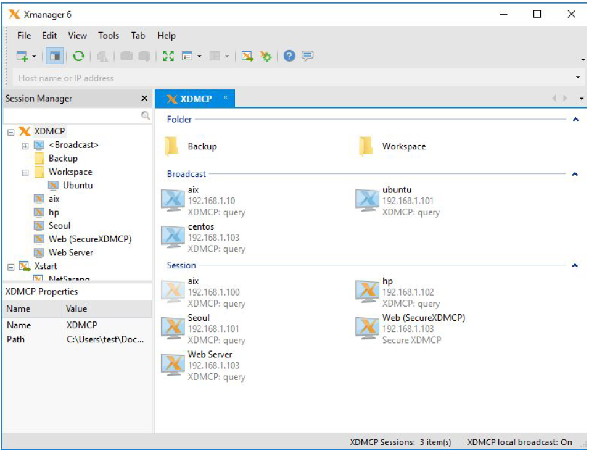
Task: Launch Xstart from the toolbar icon
Action: [x=247, y=56]
